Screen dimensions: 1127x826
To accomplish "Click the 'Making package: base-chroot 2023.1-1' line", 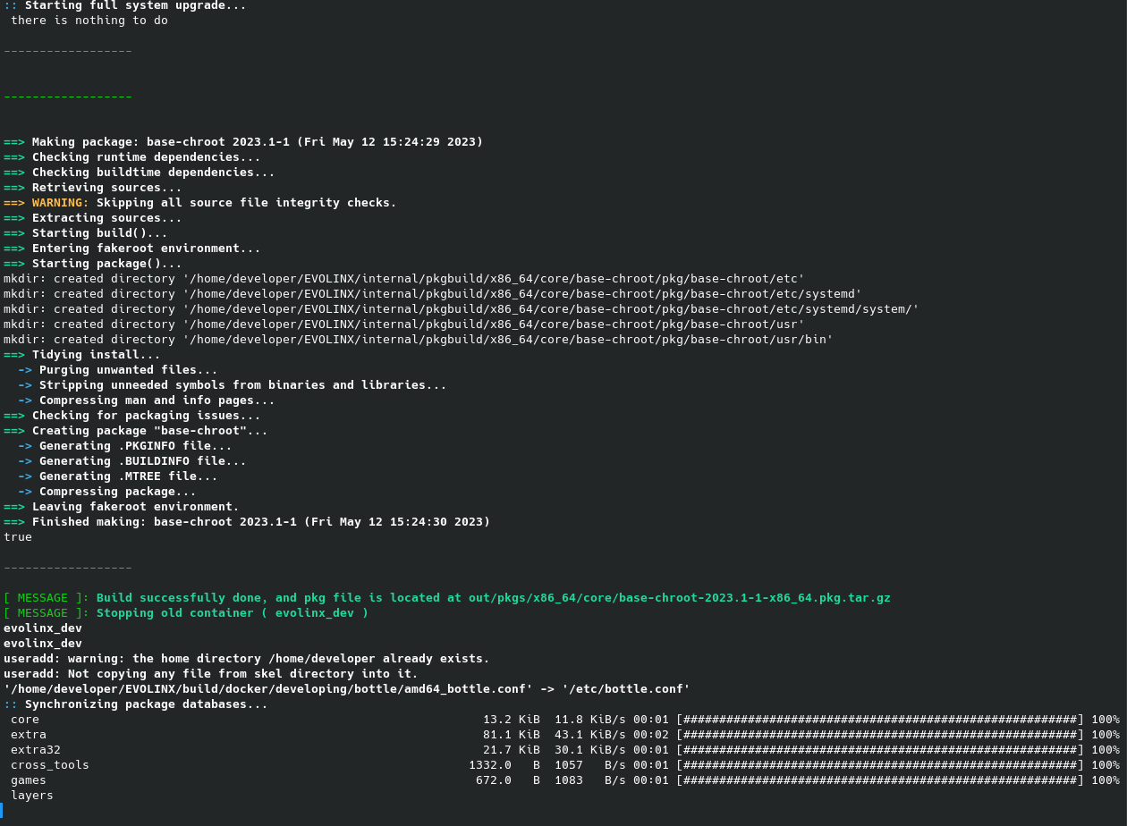I will pos(243,141).
